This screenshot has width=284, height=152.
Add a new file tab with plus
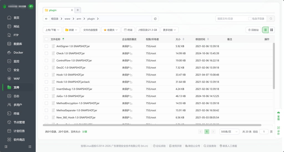pos(78,10)
